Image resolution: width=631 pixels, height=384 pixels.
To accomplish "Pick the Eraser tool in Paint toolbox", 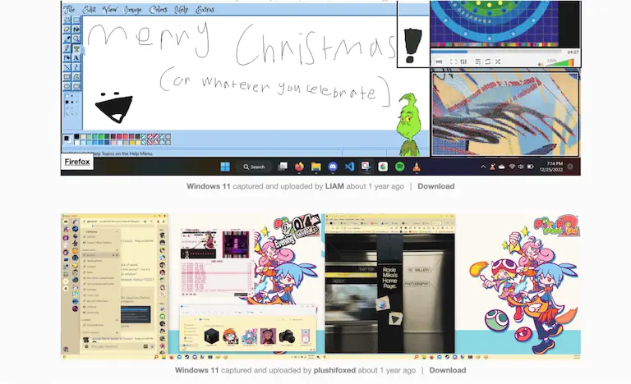I will tap(67, 30).
